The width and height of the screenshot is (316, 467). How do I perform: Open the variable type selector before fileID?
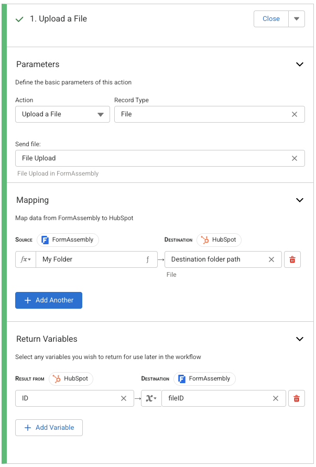coord(151,398)
